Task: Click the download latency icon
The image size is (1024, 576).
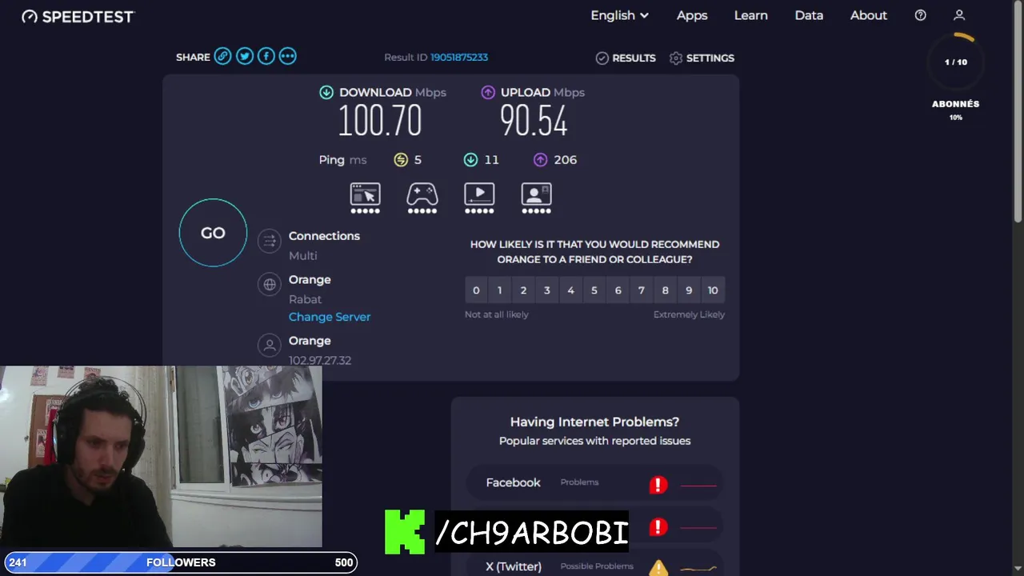Action: [470, 160]
